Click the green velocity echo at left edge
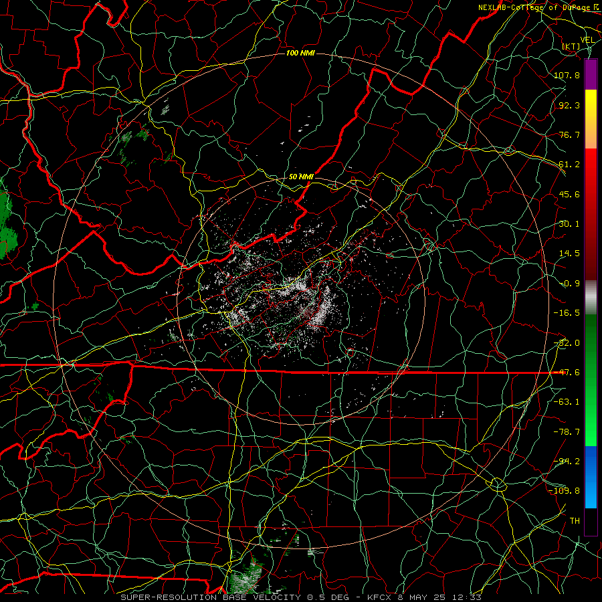 [x=6, y=223]
